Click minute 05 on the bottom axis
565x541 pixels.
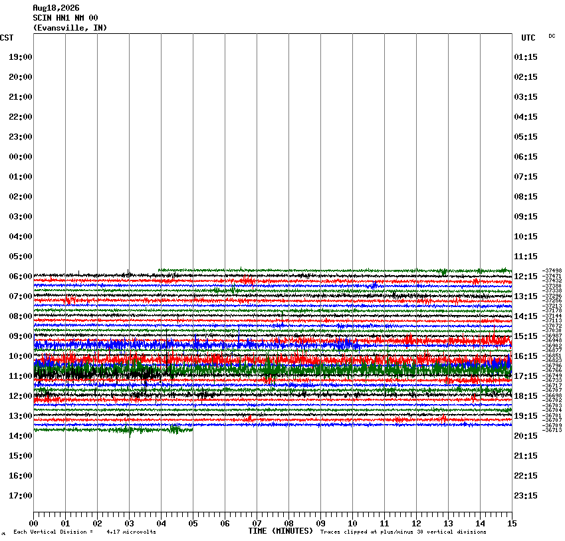tap(193, 524)
